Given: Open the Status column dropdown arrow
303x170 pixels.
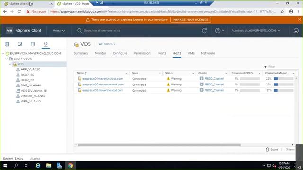Looking at the screenshot, I should 193,73.
